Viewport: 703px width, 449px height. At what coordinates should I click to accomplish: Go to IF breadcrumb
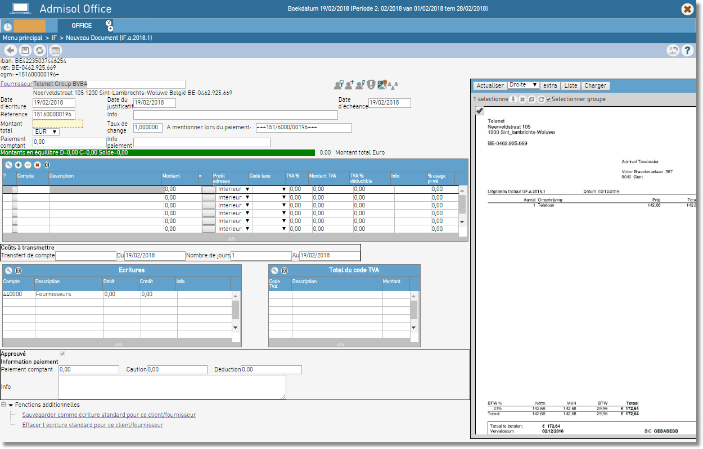tap(55, 38)
